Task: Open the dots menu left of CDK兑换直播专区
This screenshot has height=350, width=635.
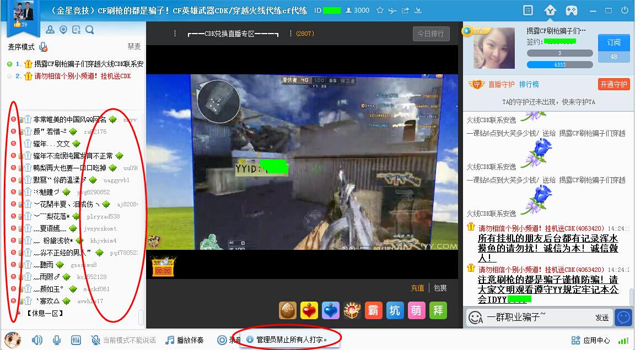Action: pyautogui.click(x=175, y=33)
